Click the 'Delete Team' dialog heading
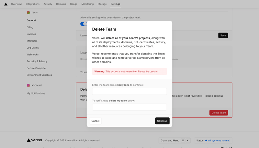Screen dimensions: 259x148 (104, 29)
